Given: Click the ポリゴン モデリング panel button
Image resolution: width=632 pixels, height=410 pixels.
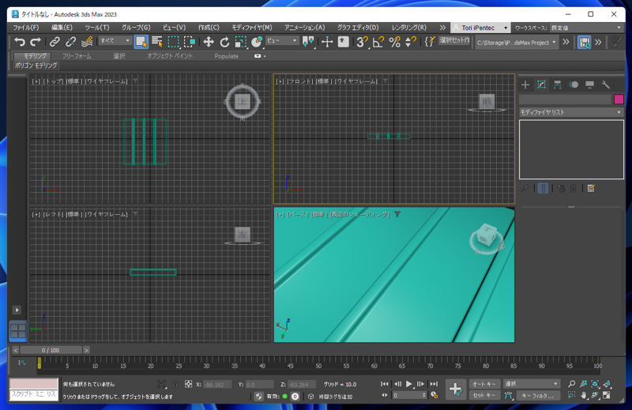Looking at the screenshot, I should click(x=36, y=66).
